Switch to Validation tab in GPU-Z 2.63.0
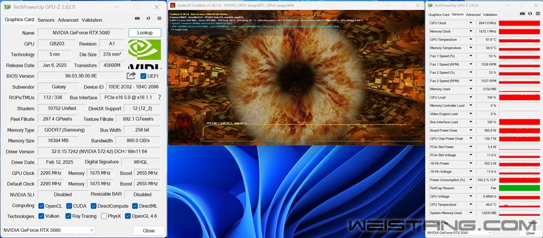Viewport: 543px width, 238px height. pos(490,15)
